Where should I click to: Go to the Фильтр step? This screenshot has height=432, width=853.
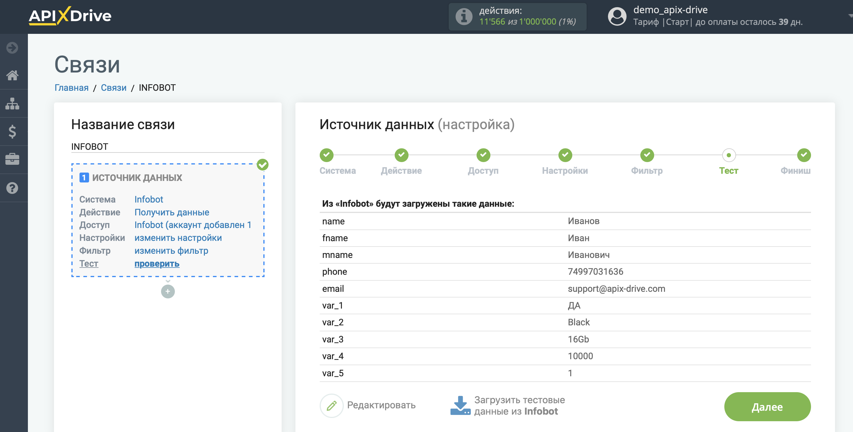[x=647, y=155]
